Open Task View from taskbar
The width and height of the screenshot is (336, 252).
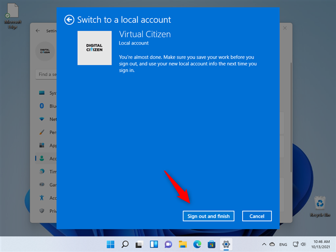point(139,244)
